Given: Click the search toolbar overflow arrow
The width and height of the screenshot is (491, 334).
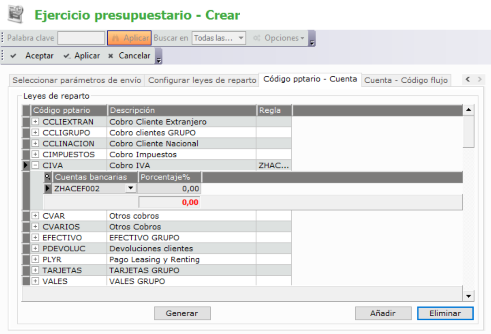Looking at the screenshot, I should tap(312, 42).
